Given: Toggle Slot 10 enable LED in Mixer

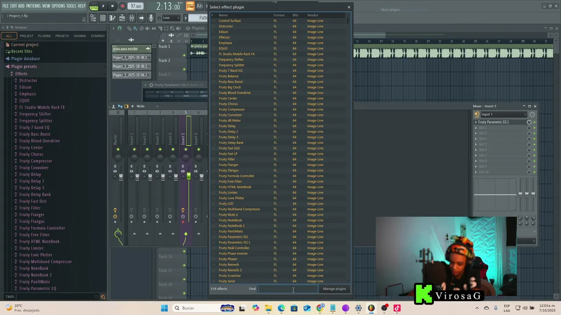Looking at the screenshot, I should pos(534,172).
